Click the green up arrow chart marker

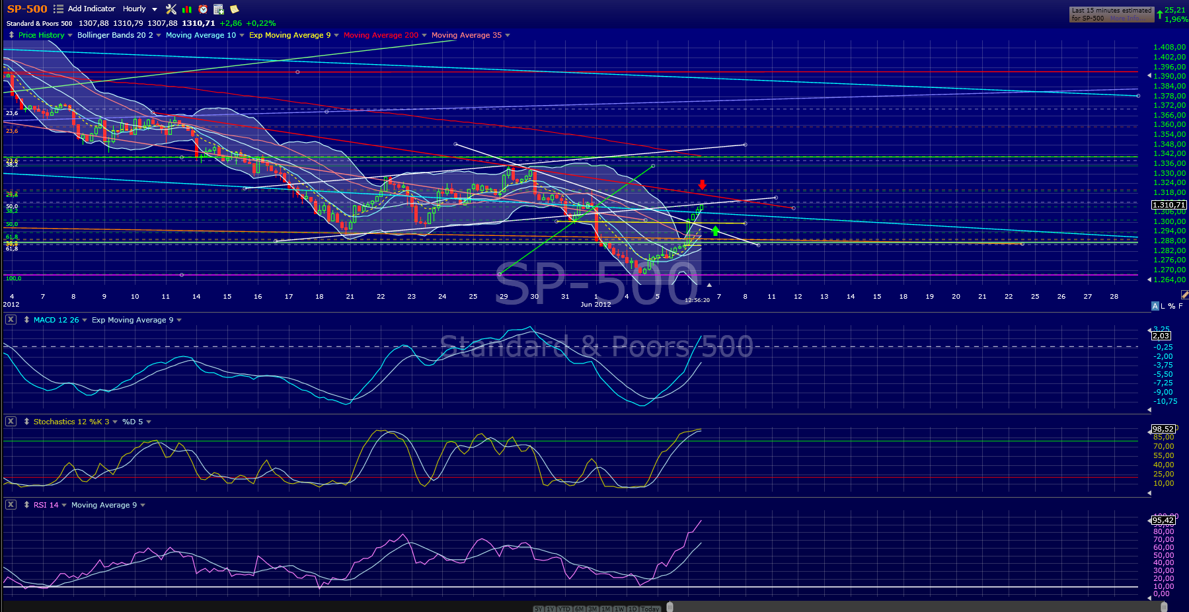point(715,231)
